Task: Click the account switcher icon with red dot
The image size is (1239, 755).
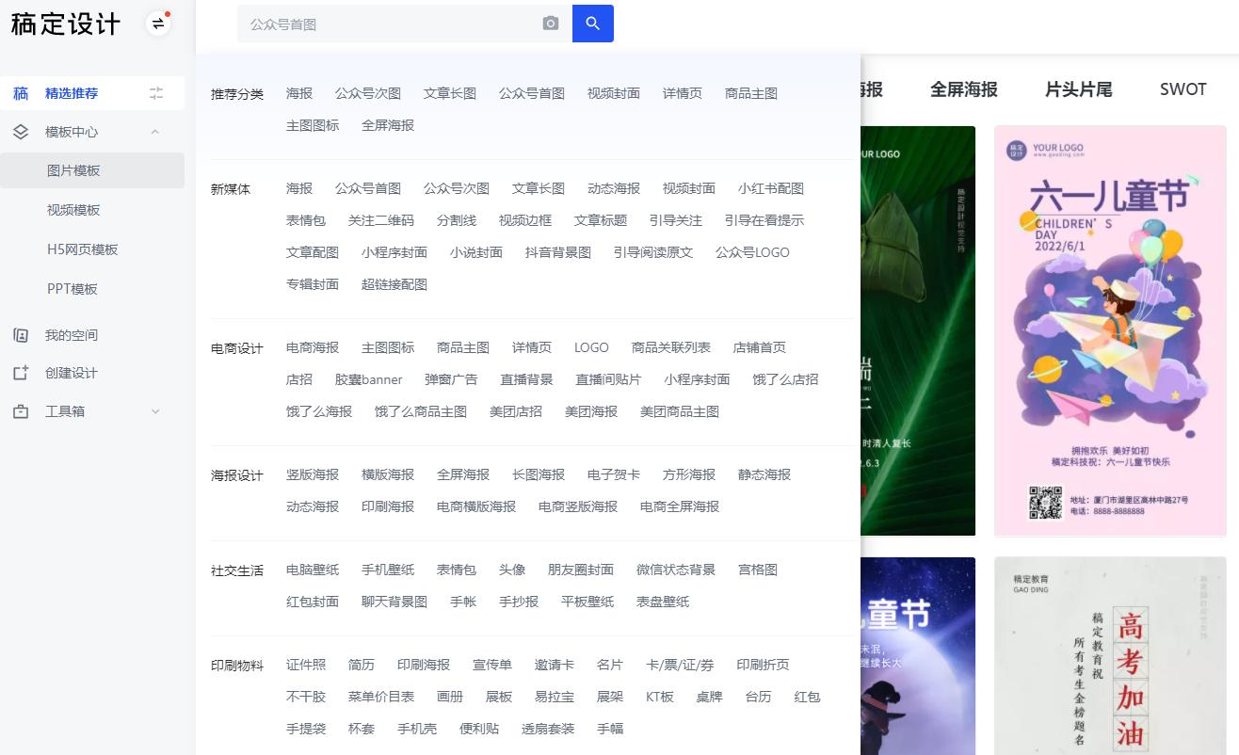Action: 158,24
